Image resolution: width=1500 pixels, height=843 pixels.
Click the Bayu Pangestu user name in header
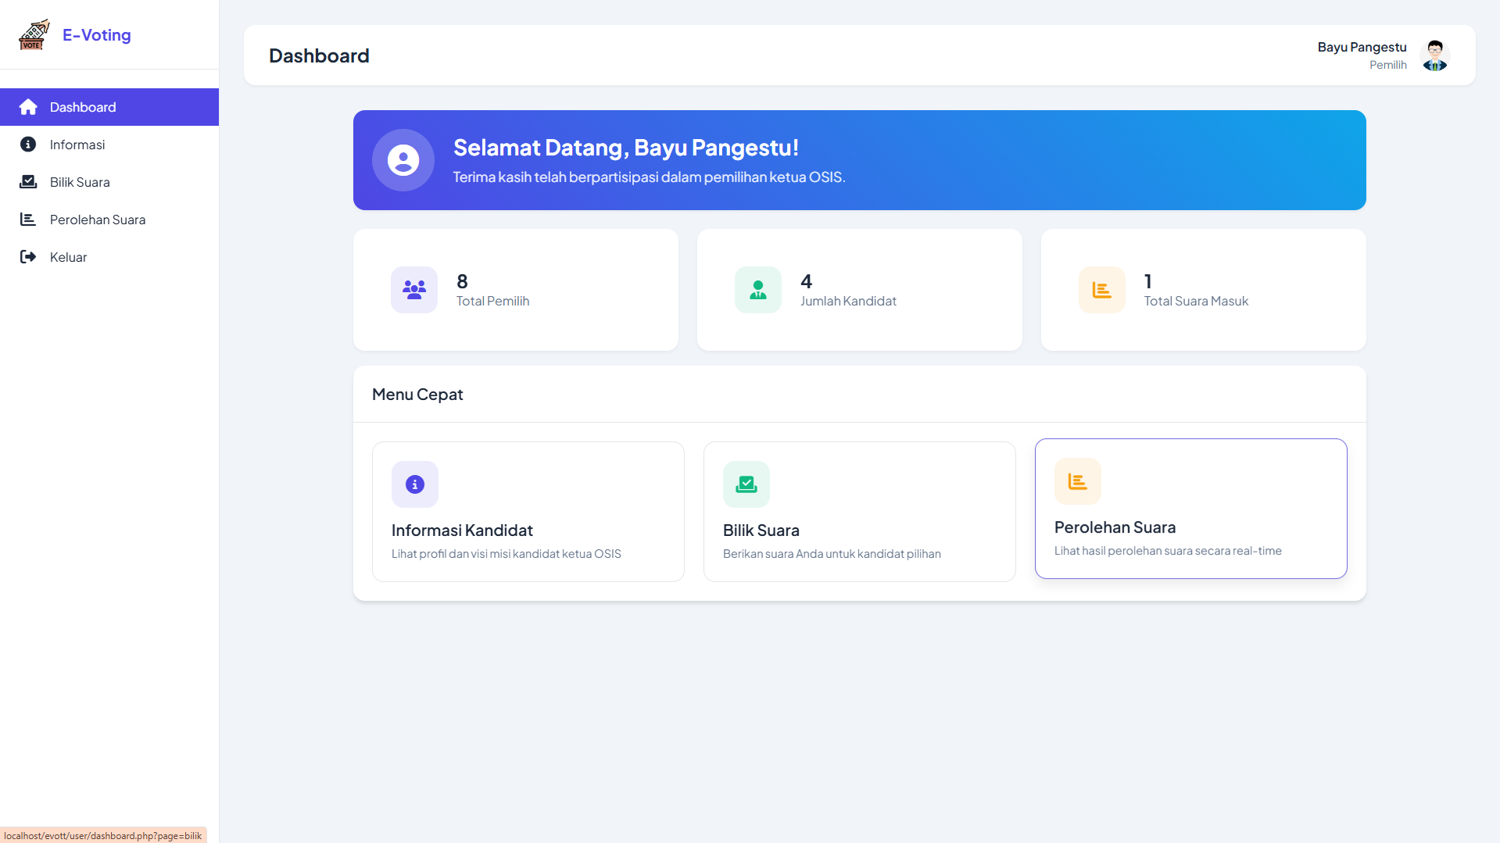(1362, 47)
